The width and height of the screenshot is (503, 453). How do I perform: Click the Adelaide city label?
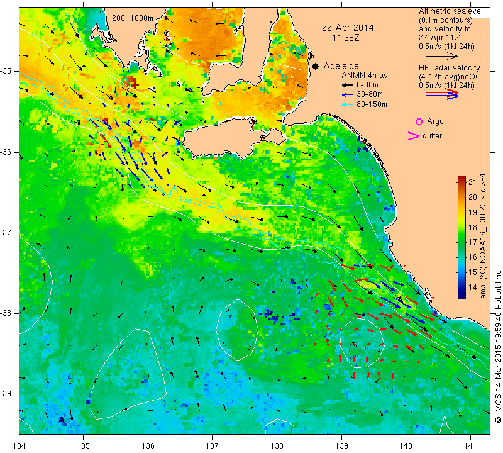coord(341,66)
